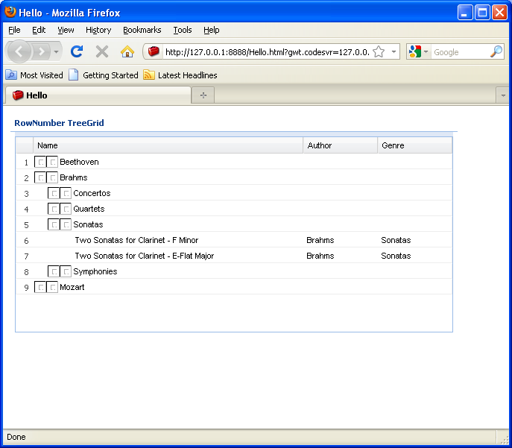Image resolution: width=512 pixels, height=448 pixels.
Task: Click the folder icon beside Brahms
Action: click(52, 177)
